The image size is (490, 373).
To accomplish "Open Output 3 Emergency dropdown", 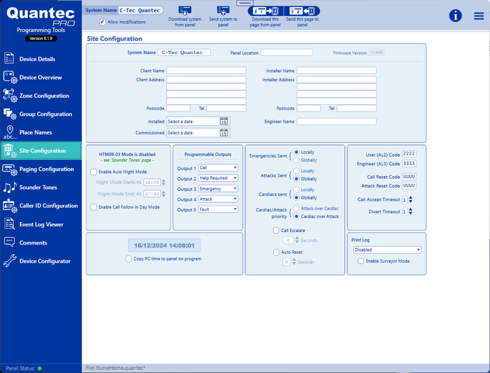I will click(218, 189).
